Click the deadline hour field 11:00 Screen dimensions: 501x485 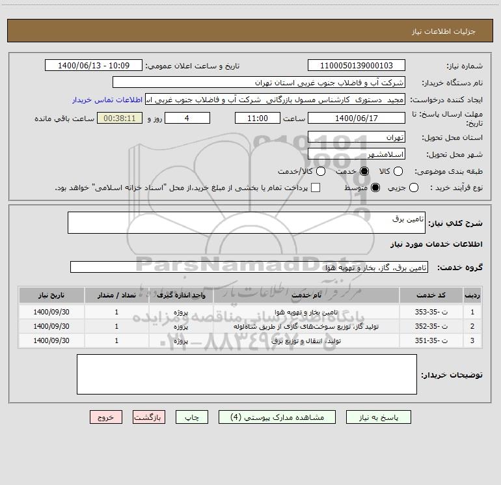(258, 118)
